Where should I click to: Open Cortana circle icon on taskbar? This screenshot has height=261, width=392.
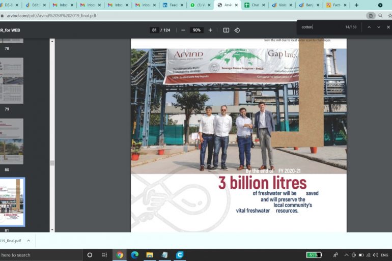[90, 255]
